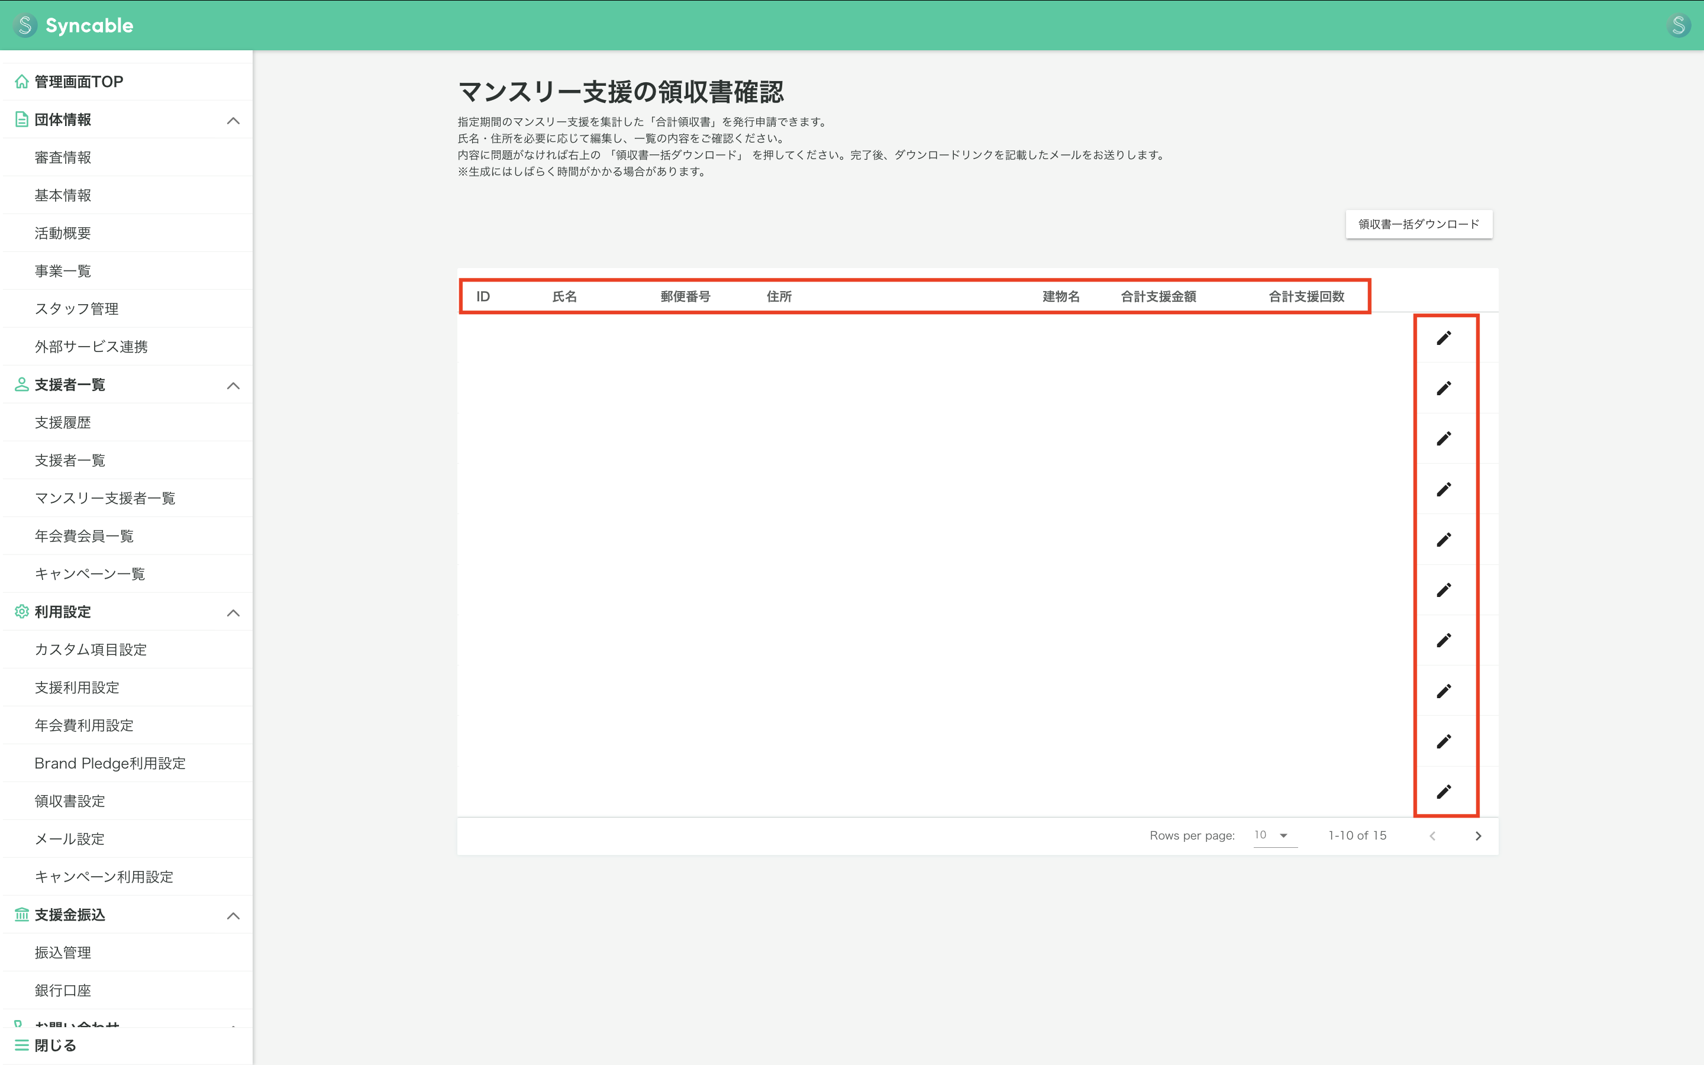Open マンスリー支援者一覧 from the sidebar
The width and height of the screenshot is (1704, 1065).
106,498
